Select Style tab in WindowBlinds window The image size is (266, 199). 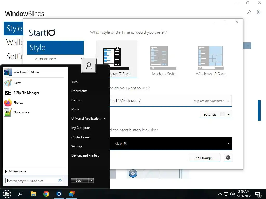pos(14,29)
